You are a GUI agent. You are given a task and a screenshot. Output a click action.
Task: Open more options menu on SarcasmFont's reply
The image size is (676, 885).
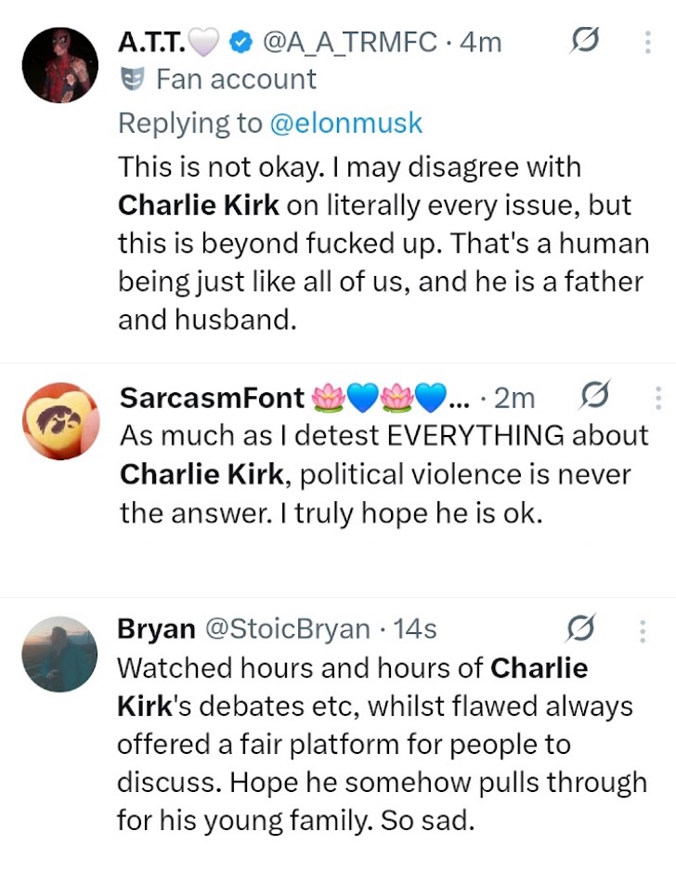[657, 398]
